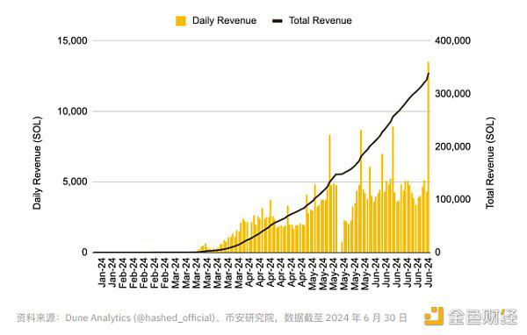Click the 金色财经 watermark text

pos(483,317)
